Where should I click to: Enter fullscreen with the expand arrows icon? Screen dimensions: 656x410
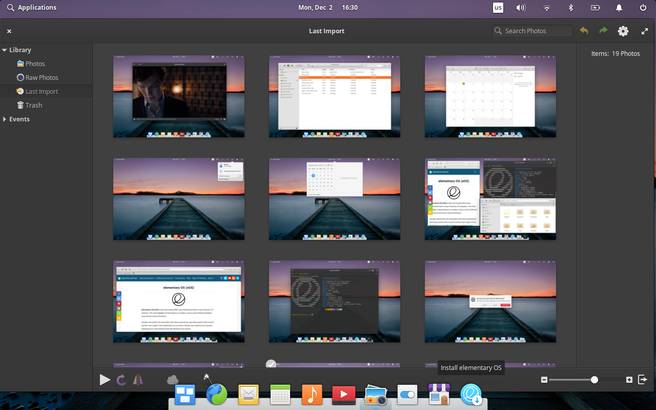[645, 31]
